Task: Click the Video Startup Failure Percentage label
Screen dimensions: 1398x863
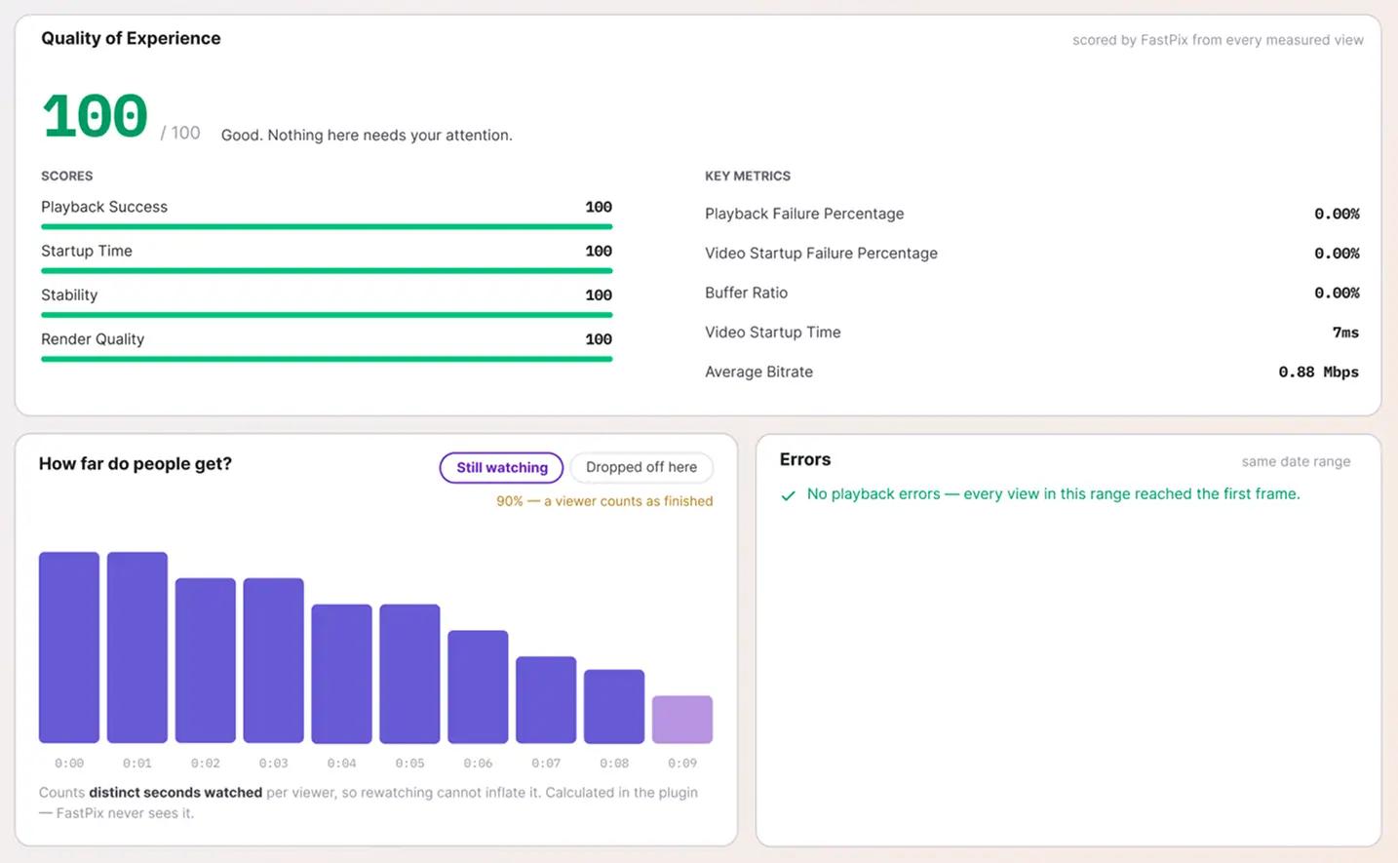Action: coord(821,254)
